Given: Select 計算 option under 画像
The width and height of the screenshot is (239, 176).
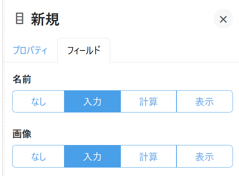Looking at the screenshot, I should [x=149, y=156].
